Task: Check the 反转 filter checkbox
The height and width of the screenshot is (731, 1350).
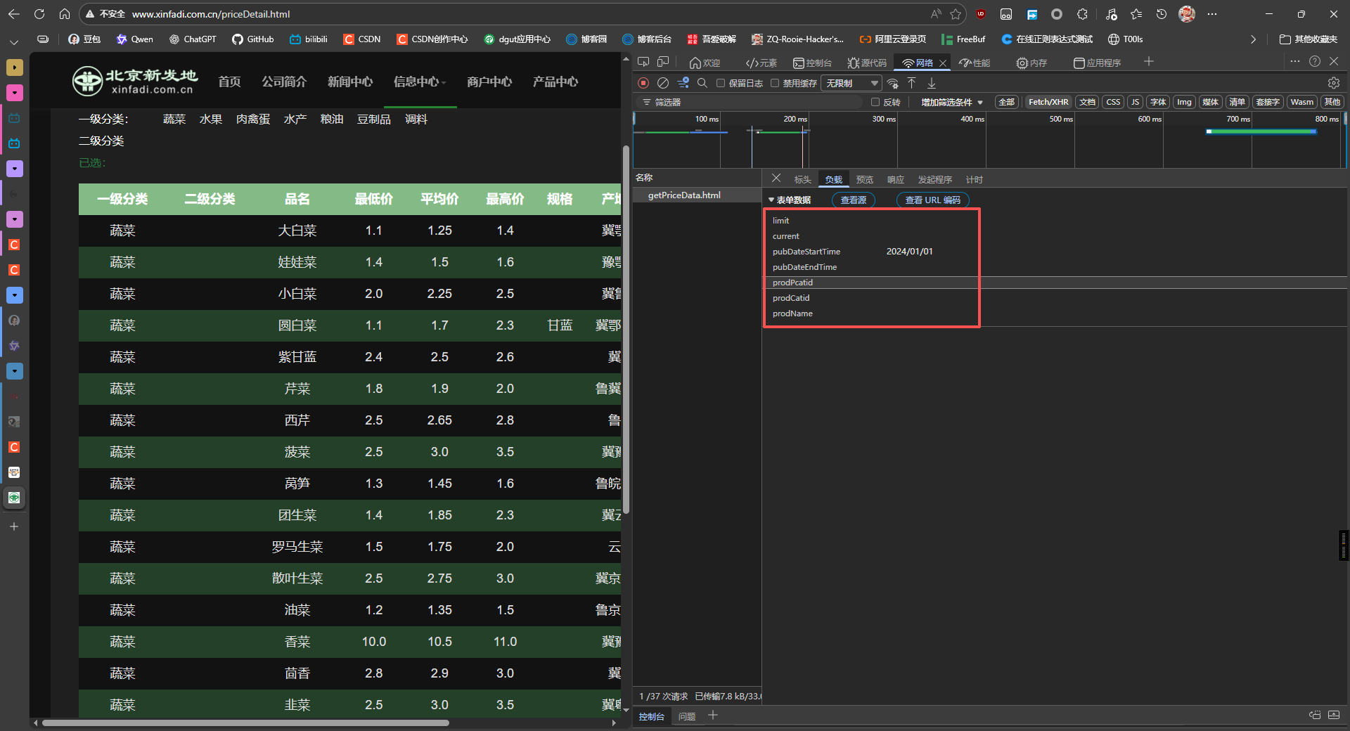Action: 875,102
